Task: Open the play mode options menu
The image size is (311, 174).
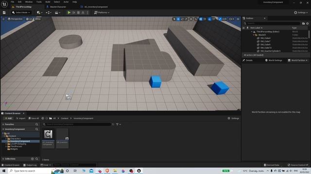Action: tap(87, 13)
